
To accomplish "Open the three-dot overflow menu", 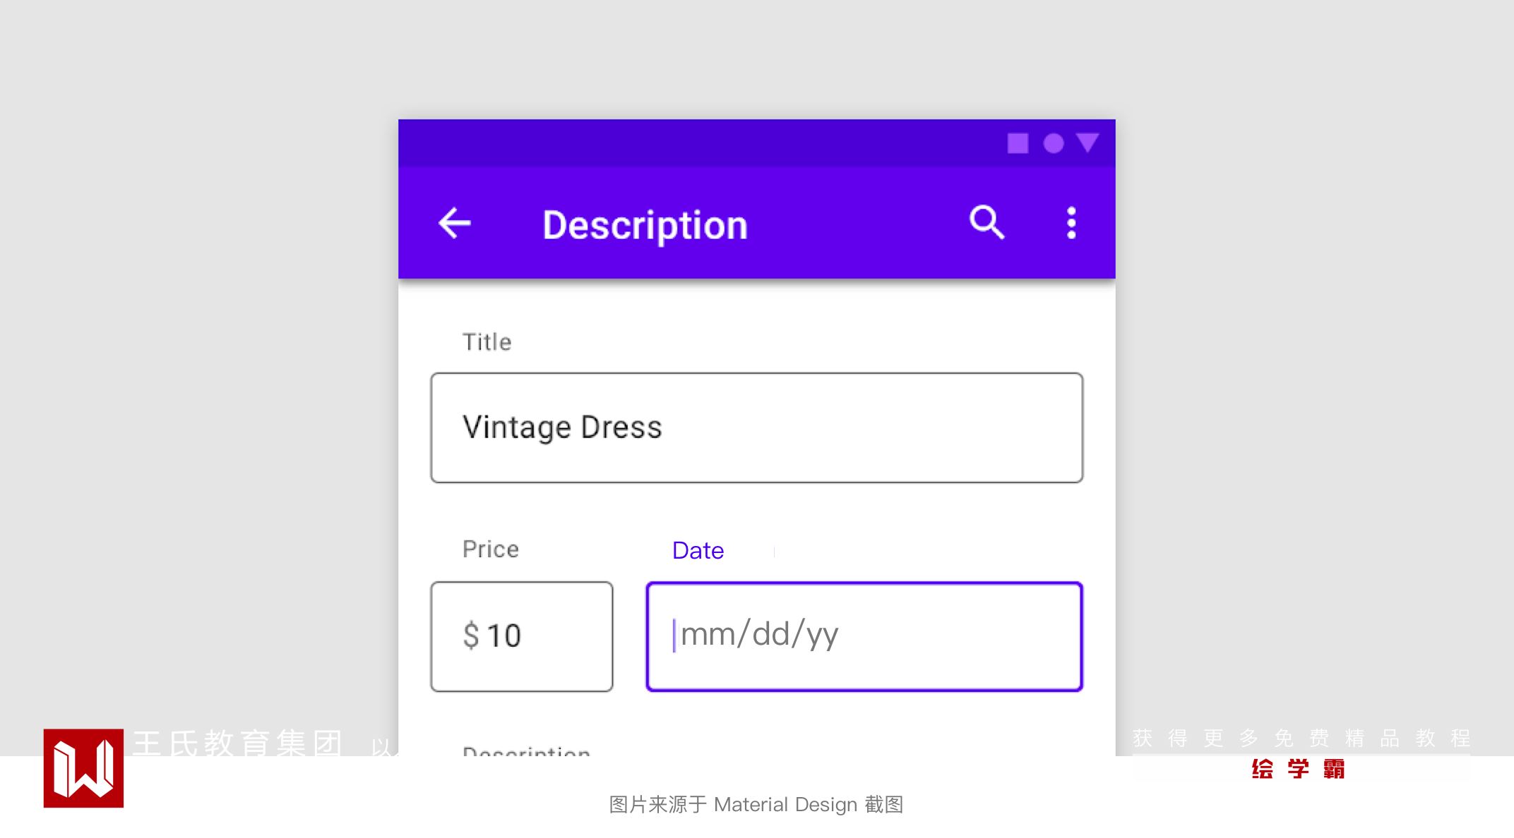I will pos(1071,223).
